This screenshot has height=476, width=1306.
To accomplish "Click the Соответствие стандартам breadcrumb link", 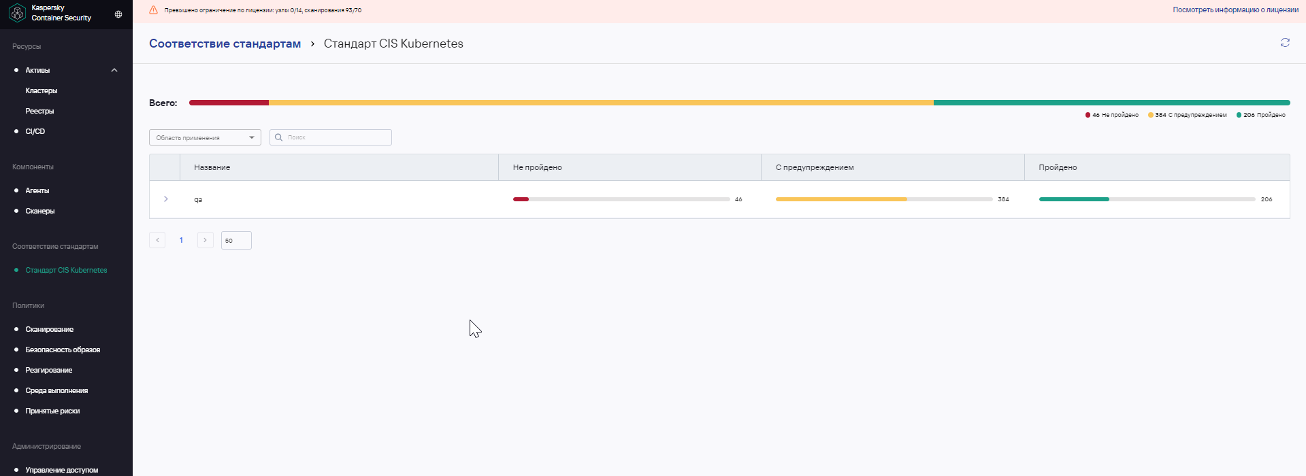I will point(225,44).
